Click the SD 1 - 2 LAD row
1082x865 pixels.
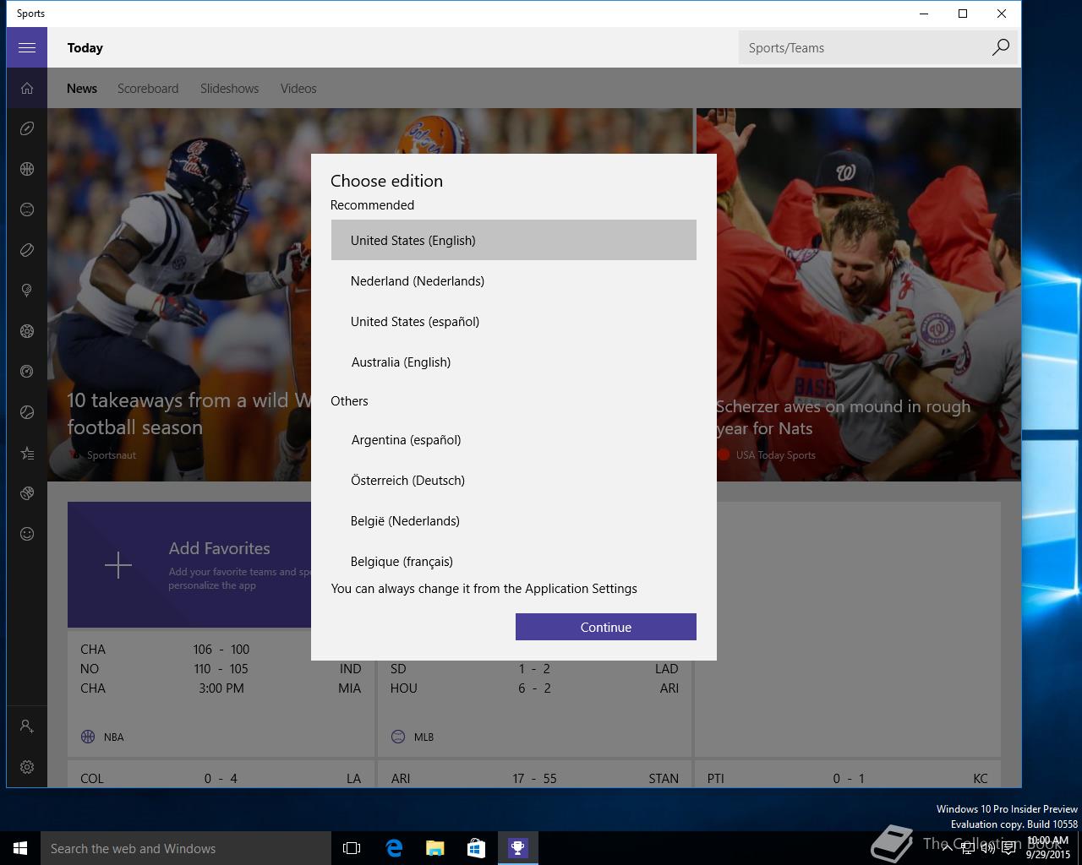(x=534, y=669)
